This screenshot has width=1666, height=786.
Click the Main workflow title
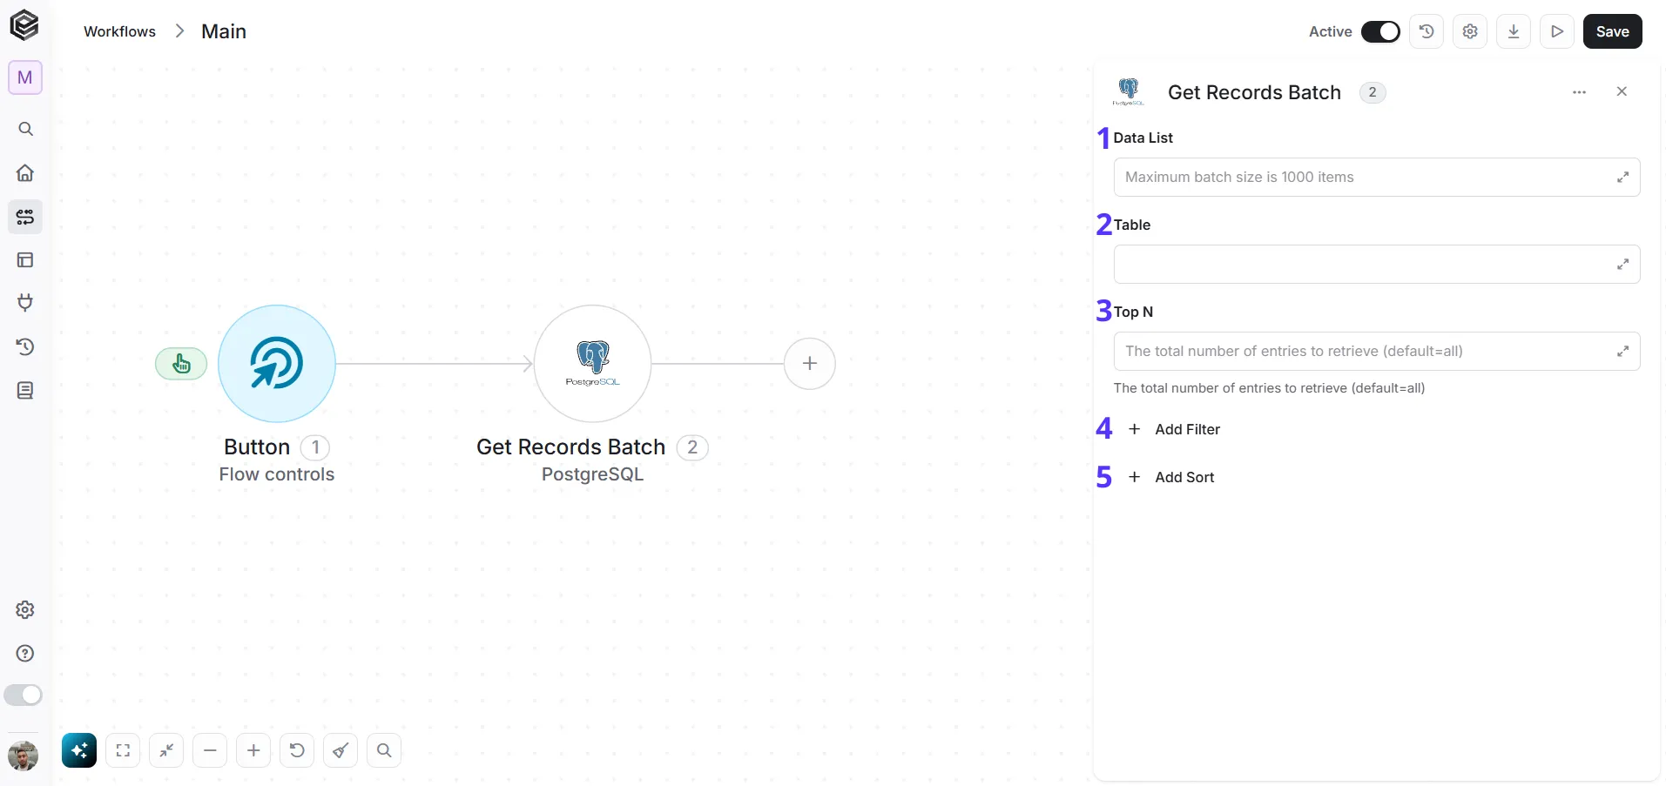[x=224, y=31]
